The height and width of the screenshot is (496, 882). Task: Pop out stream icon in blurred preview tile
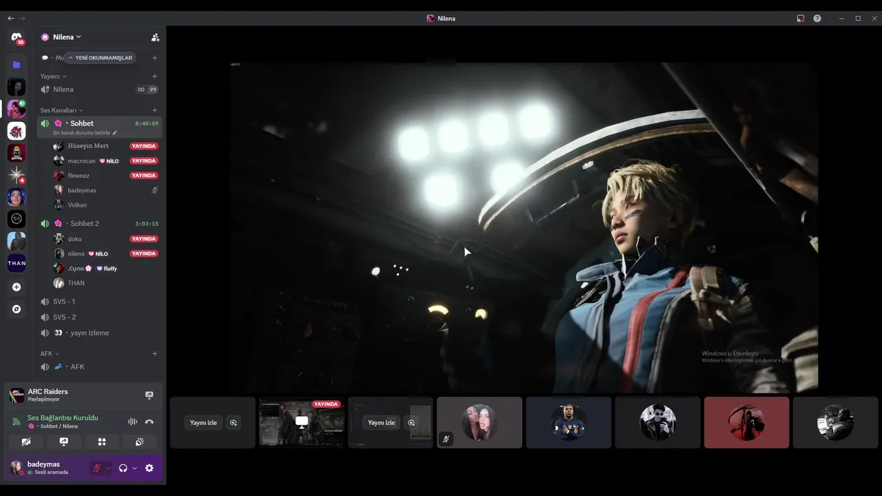click(x=411, y=423)
